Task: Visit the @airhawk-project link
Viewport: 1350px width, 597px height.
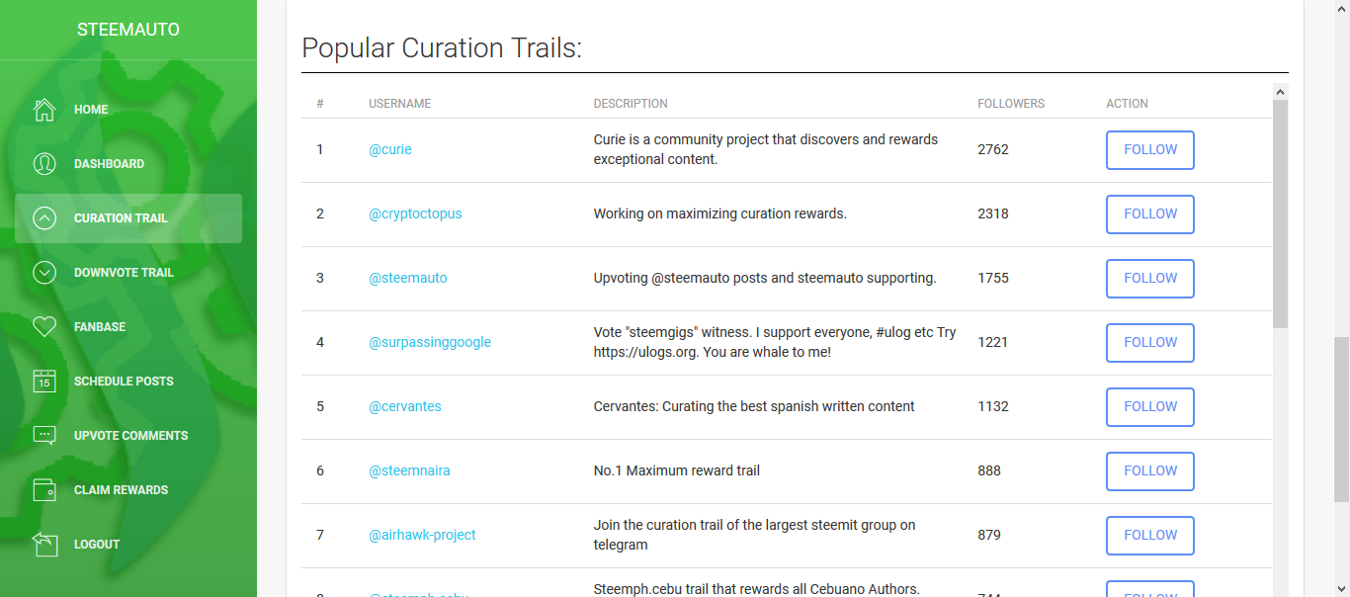Action: click(422, 535)
